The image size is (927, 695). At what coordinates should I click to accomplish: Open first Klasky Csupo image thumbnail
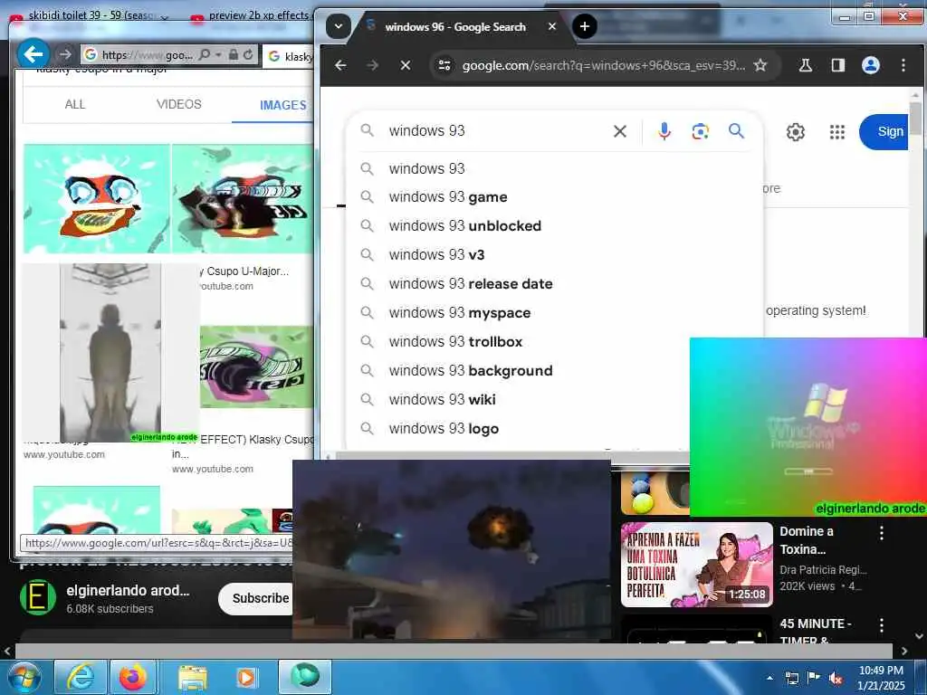97,198
